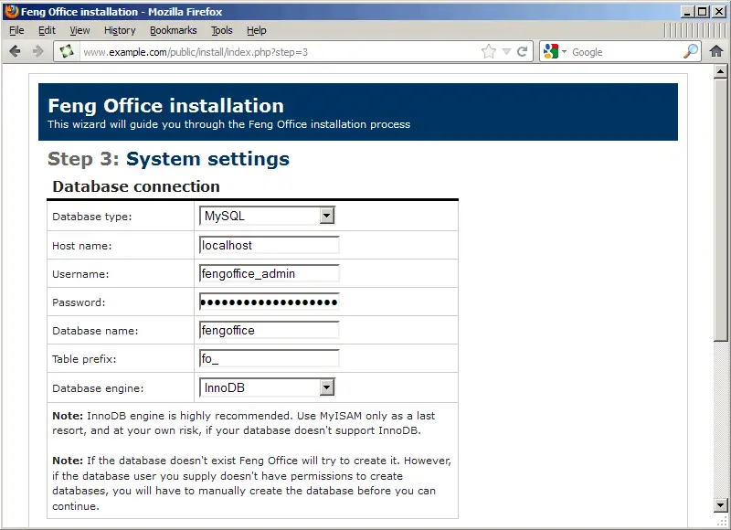731x530 pixels.
Task: Go forward with the forward arrow
Action: click(37, 51)
